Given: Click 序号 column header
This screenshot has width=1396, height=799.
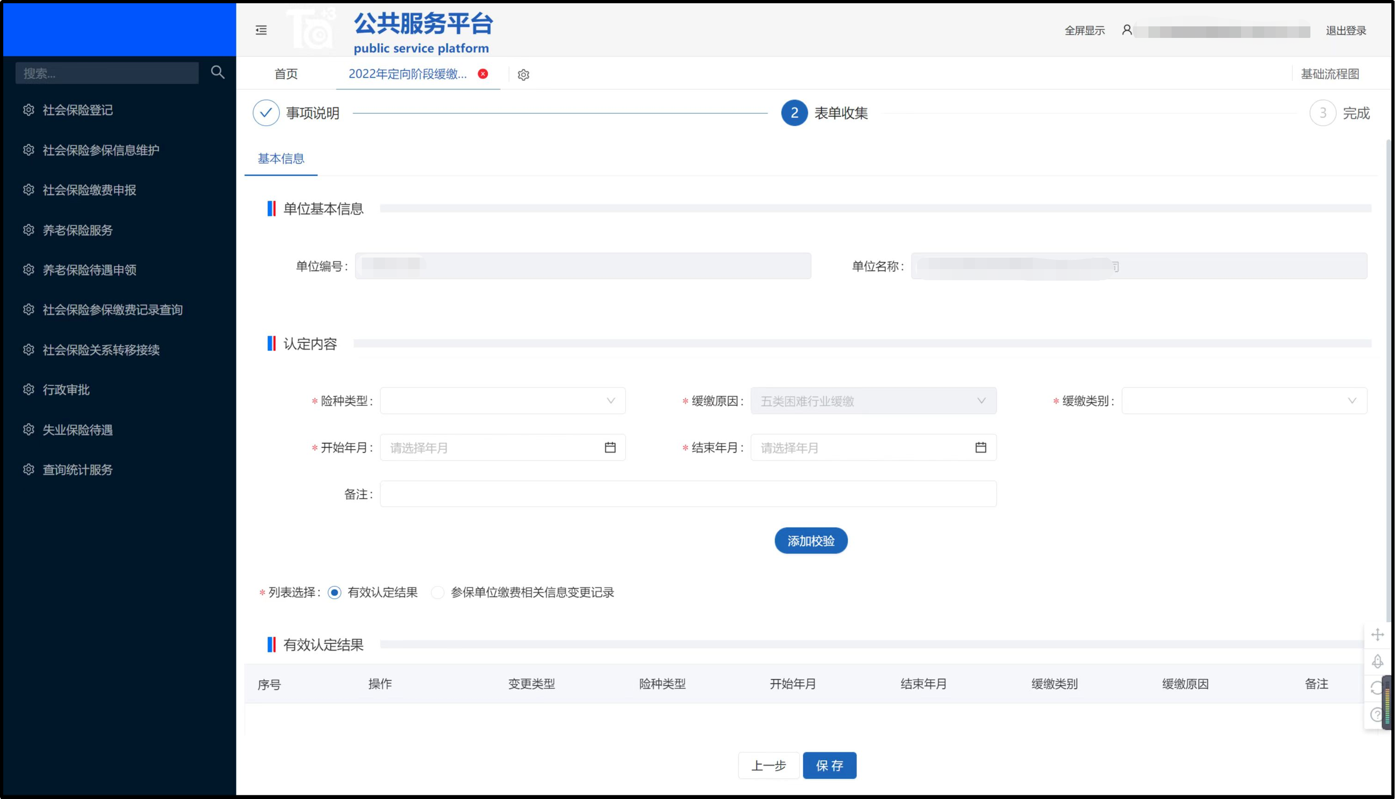Looking at the screenshot, I should (x=269, y=684).
